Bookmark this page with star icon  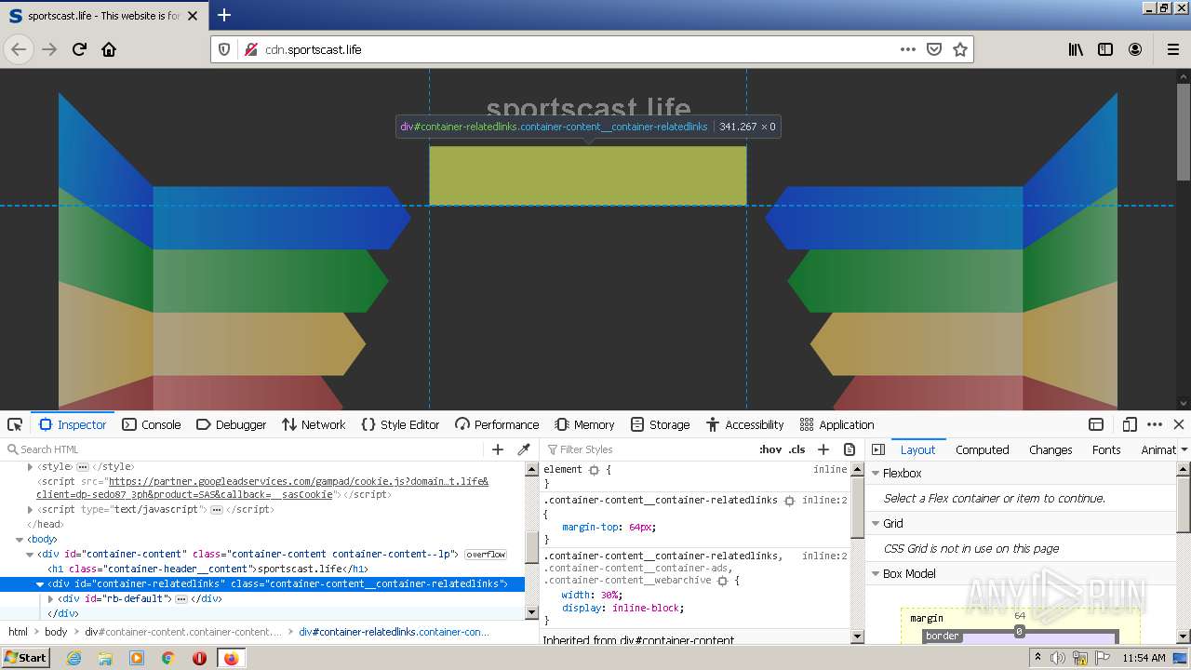960,49
